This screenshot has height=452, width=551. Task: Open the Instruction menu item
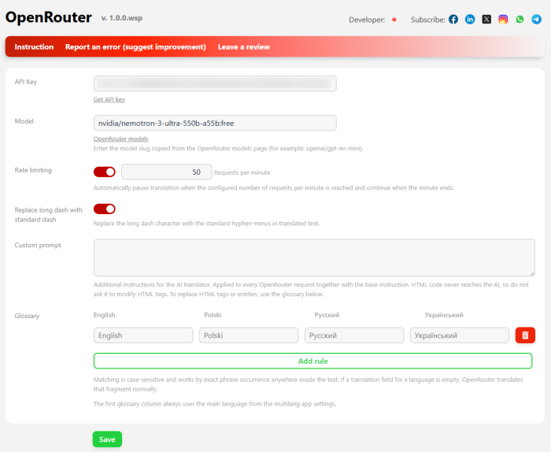34,46
